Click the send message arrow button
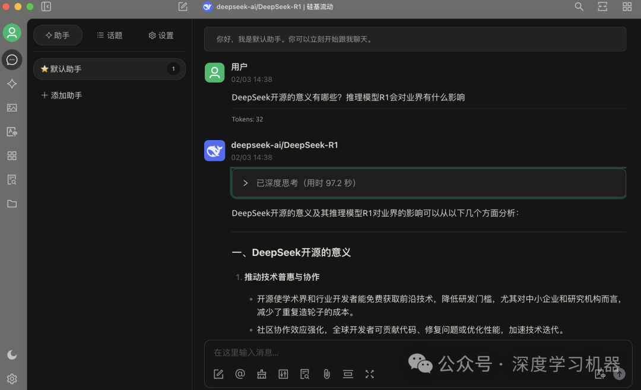641x390 pixels. pos(619,373)
